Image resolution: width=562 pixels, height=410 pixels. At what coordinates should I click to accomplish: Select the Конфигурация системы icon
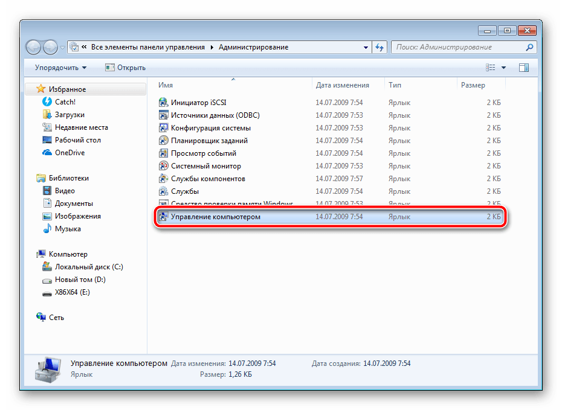tap(163, 128)
